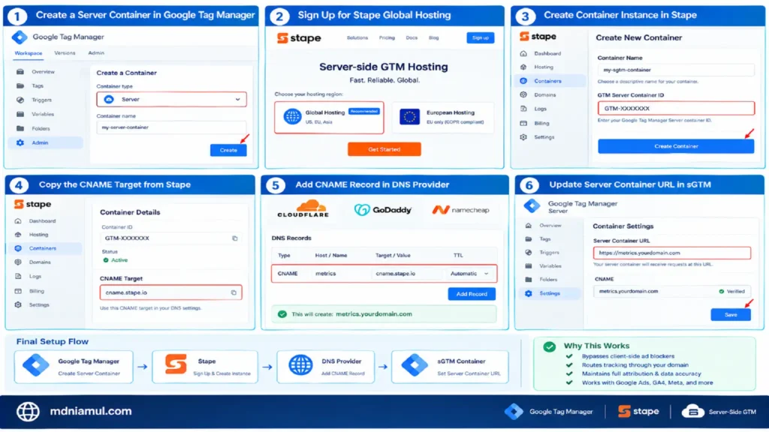Copy the CNAME Target cname.stape.io in step 4
769x432 pixels.
click(234, 293)
